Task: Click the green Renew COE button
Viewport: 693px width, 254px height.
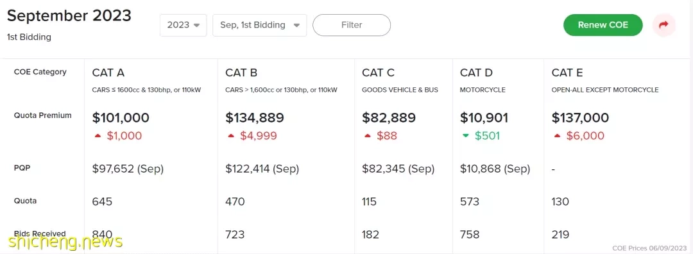Action: (x=603, y=25)
